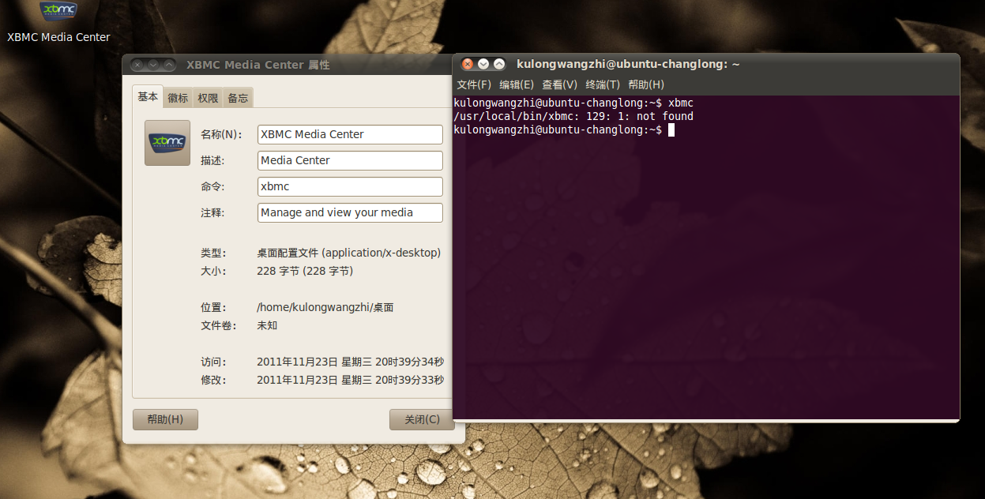Switch to the 徽标 tab
Screen dimensions: 985x499
click(178, 98)
